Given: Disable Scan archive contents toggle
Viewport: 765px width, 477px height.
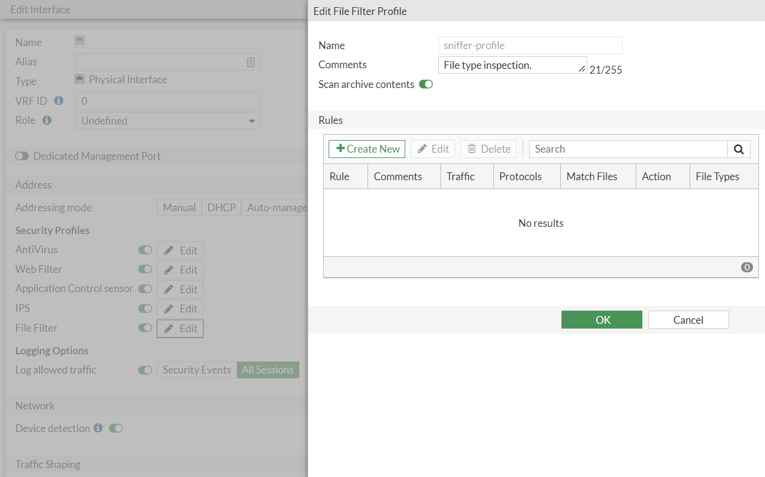Looking at the screenshot, I should click(426, 84).
